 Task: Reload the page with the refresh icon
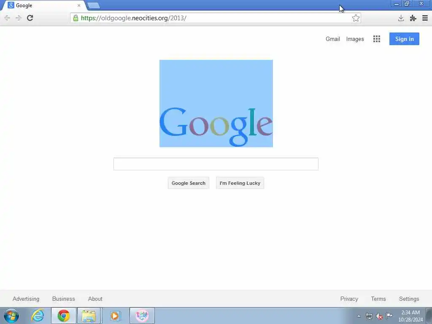pos(30,18)
